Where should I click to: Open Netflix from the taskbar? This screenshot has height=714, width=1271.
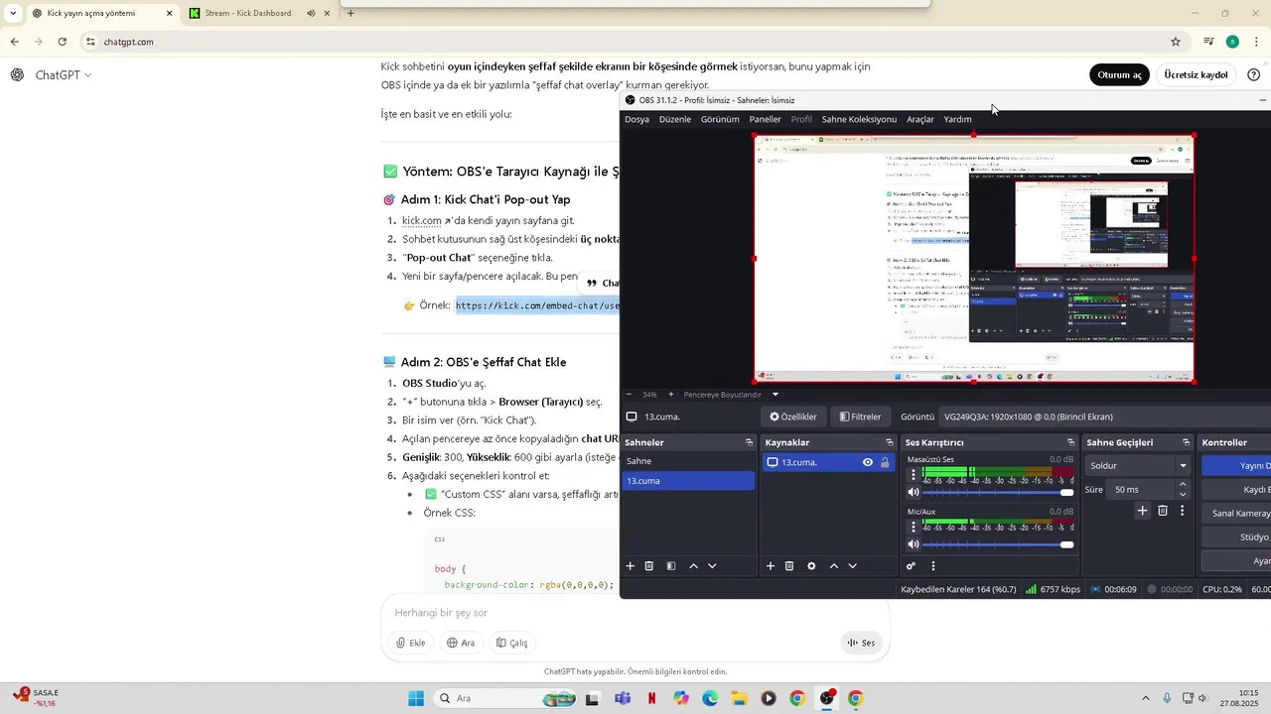(651, 698)
